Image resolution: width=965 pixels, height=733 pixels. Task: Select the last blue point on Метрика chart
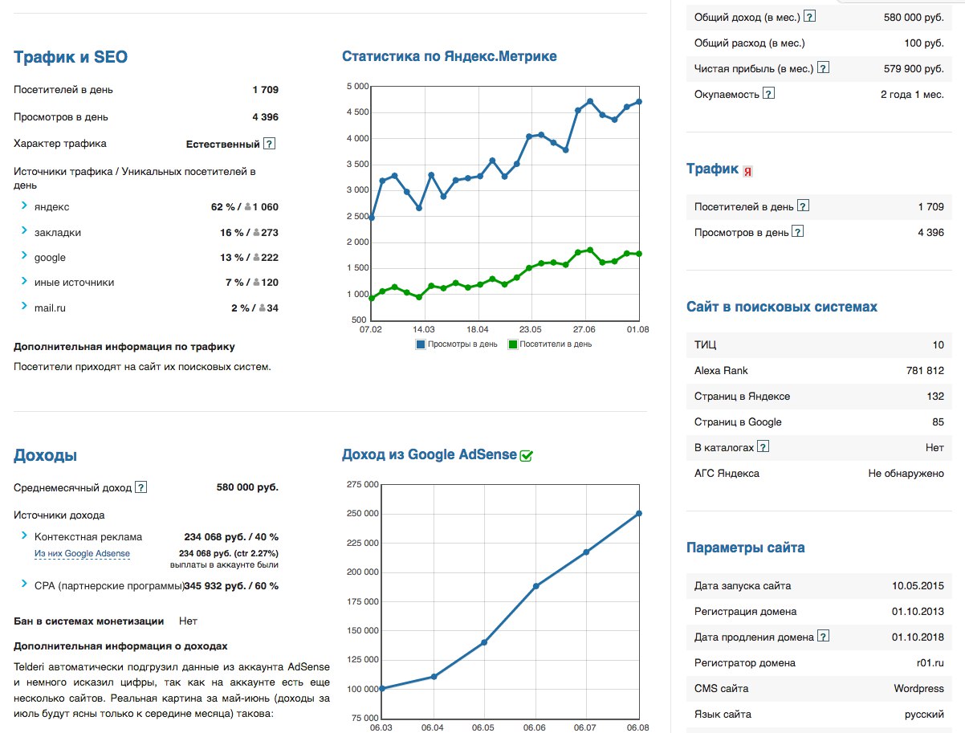639,102
